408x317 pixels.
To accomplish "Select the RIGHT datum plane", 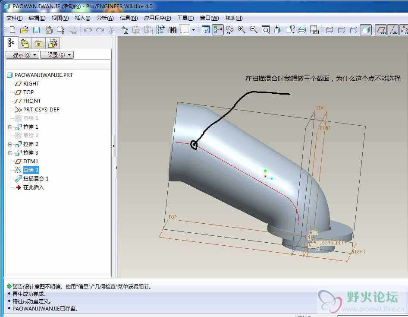I will [31, 84].
